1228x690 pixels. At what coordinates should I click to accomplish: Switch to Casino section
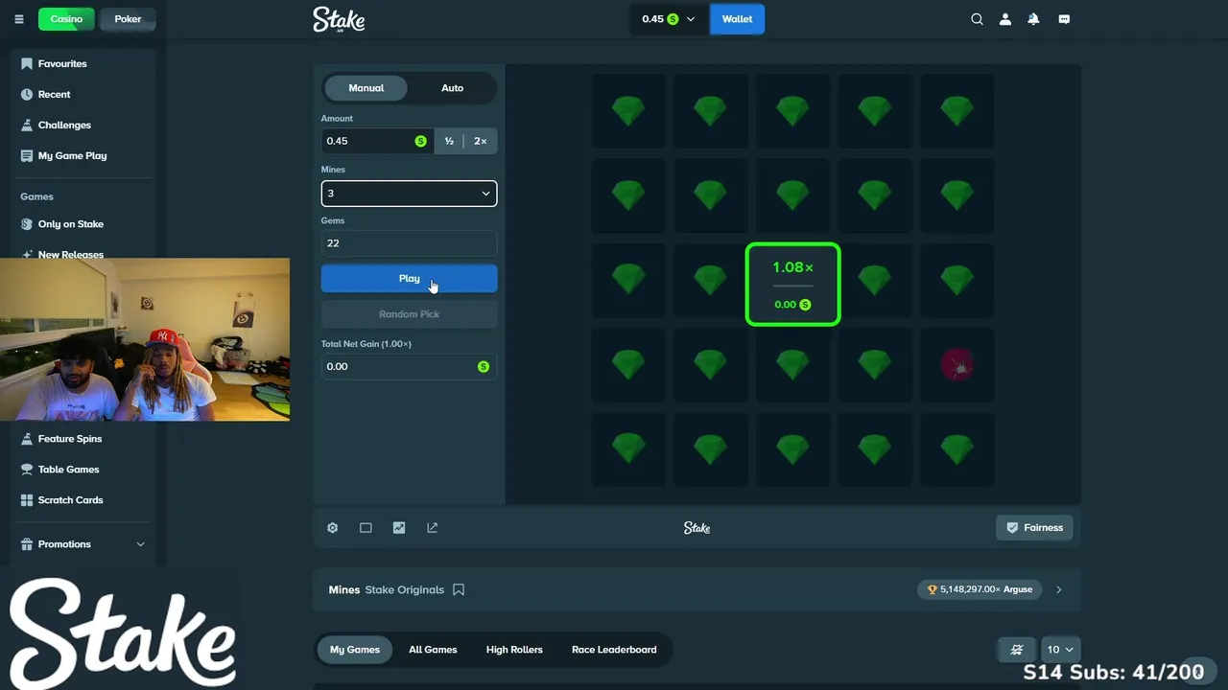point(66,19)
